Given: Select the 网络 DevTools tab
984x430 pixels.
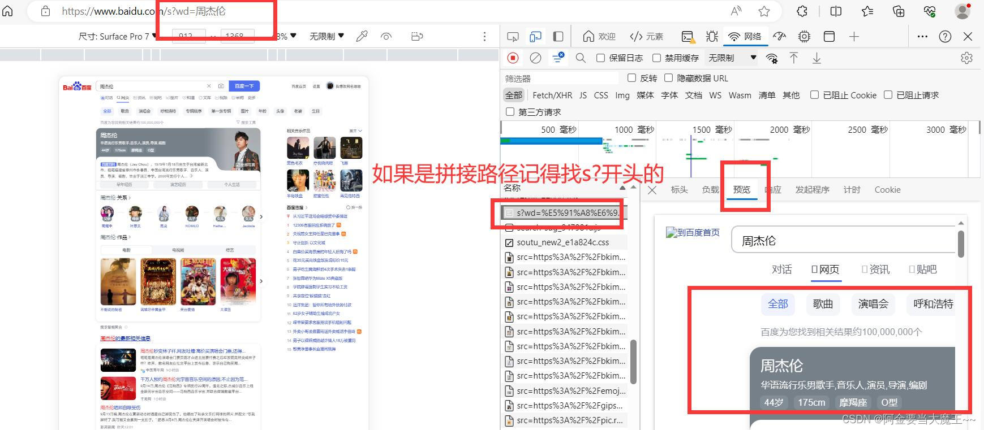Looking at the screenshot, I should (x=745, y=37).
